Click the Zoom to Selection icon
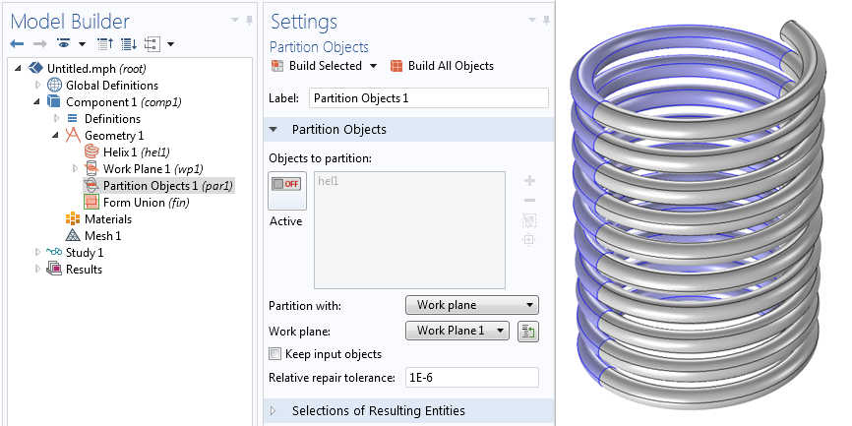Screen dimensions: 852x426 [529, 240]
